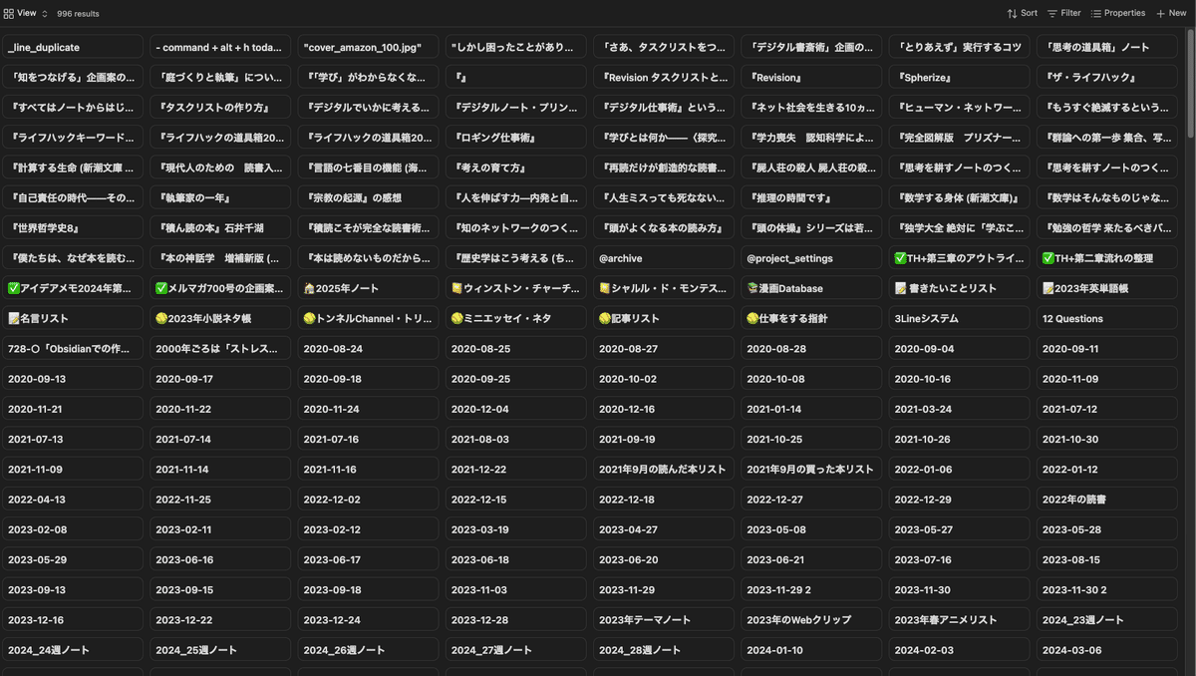Viewport: 1196px width, 676px height.
Task: Open the 2023-08-15 note card
Action: [1106, 560]
